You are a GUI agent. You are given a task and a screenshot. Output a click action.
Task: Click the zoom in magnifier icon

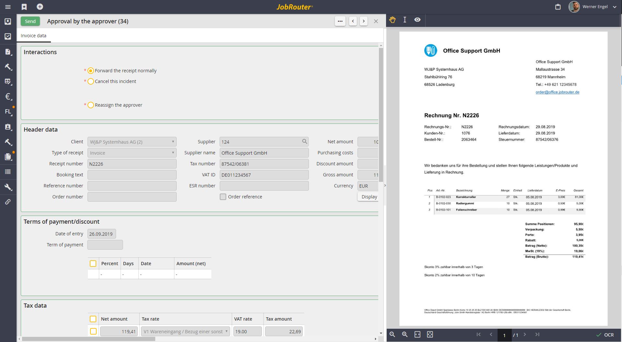coord(405,334)
